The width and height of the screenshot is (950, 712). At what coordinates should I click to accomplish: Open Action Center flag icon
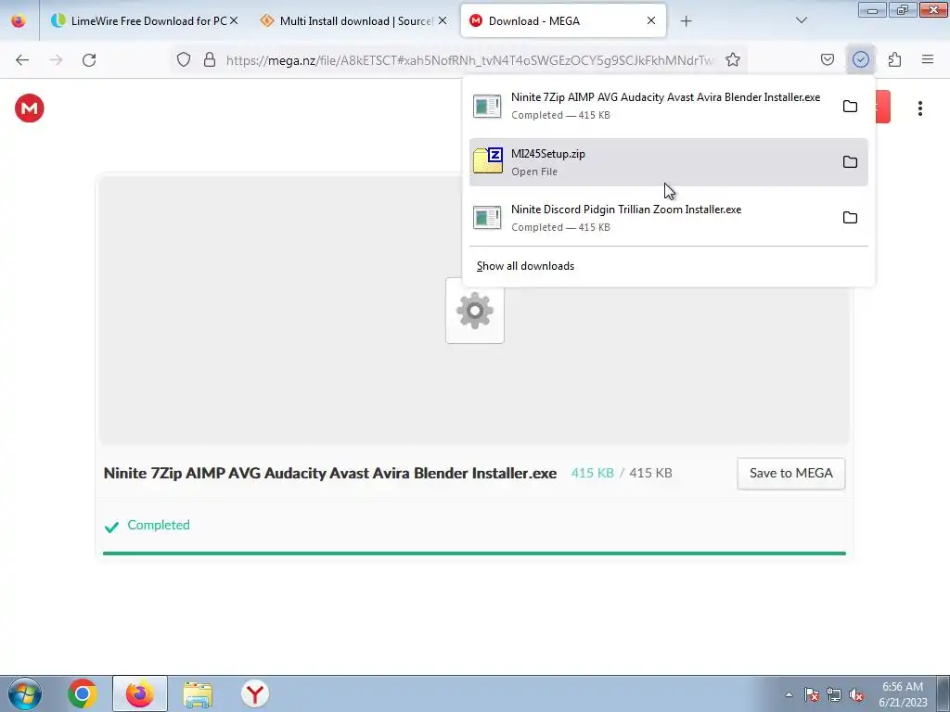click(812, 694)
